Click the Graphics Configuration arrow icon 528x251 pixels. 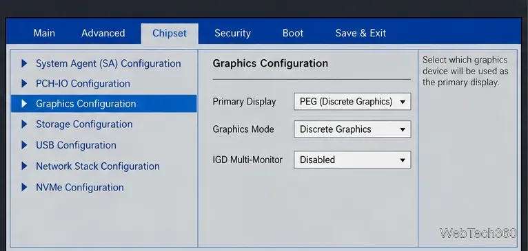click(24, 103)
